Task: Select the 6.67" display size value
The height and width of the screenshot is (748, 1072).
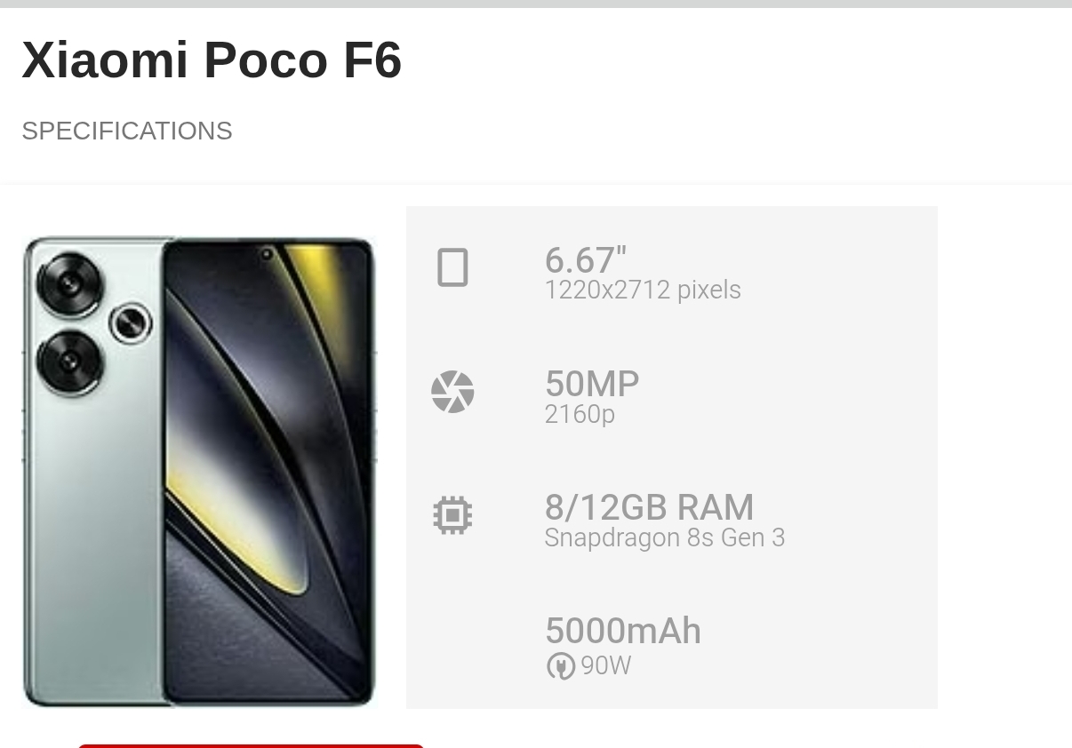Action: 585,260
